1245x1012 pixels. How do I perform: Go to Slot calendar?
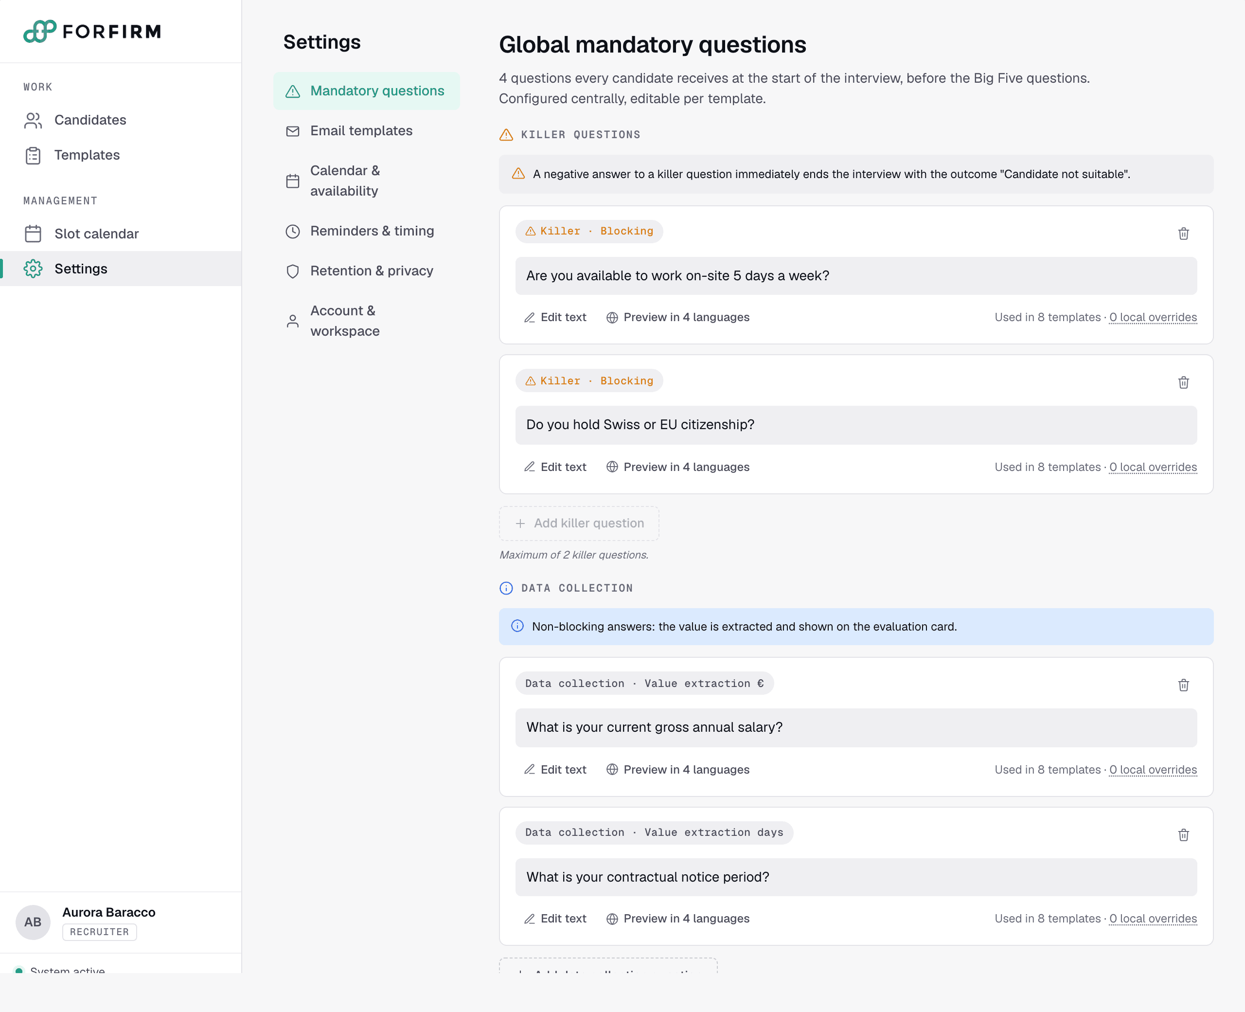coord(121,234)
